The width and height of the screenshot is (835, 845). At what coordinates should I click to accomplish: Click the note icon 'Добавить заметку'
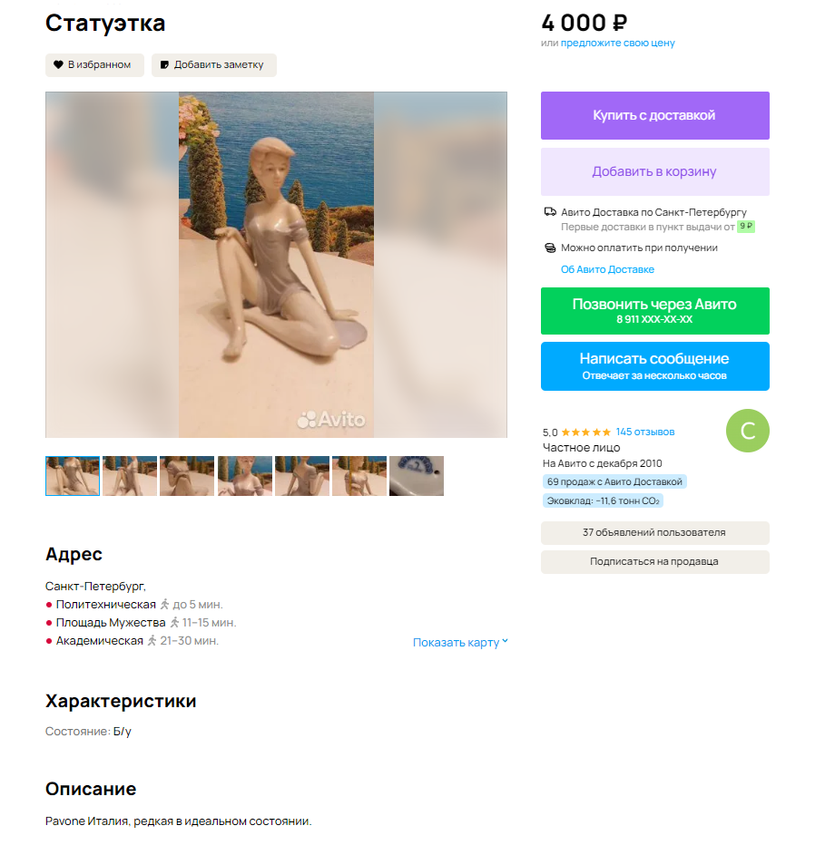[164, 65]
